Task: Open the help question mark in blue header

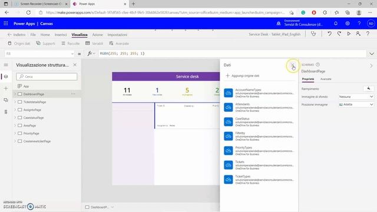Action: (x=359, y=24)
